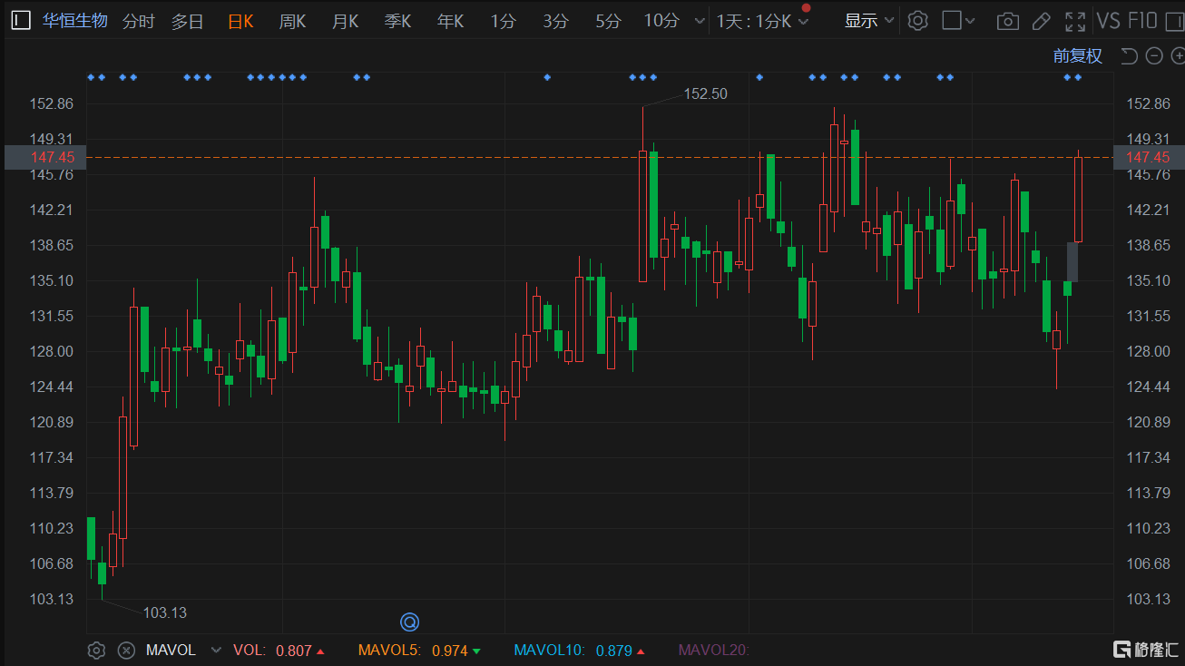This screenshot has width=1185, height=666.
Task: Open F10 company information
Action: tap(1142, 21)
